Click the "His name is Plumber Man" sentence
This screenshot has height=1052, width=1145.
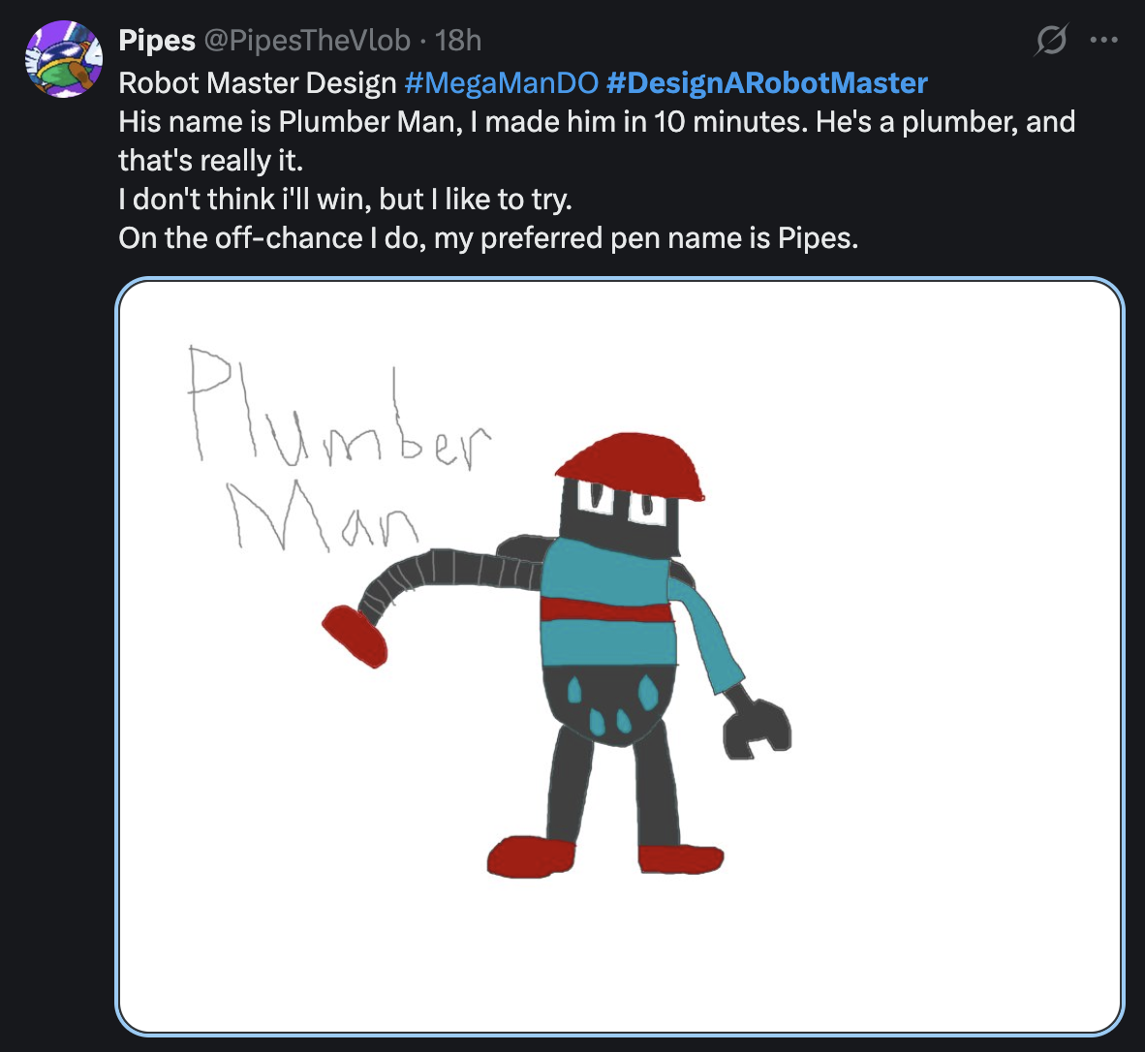[290, 122]
